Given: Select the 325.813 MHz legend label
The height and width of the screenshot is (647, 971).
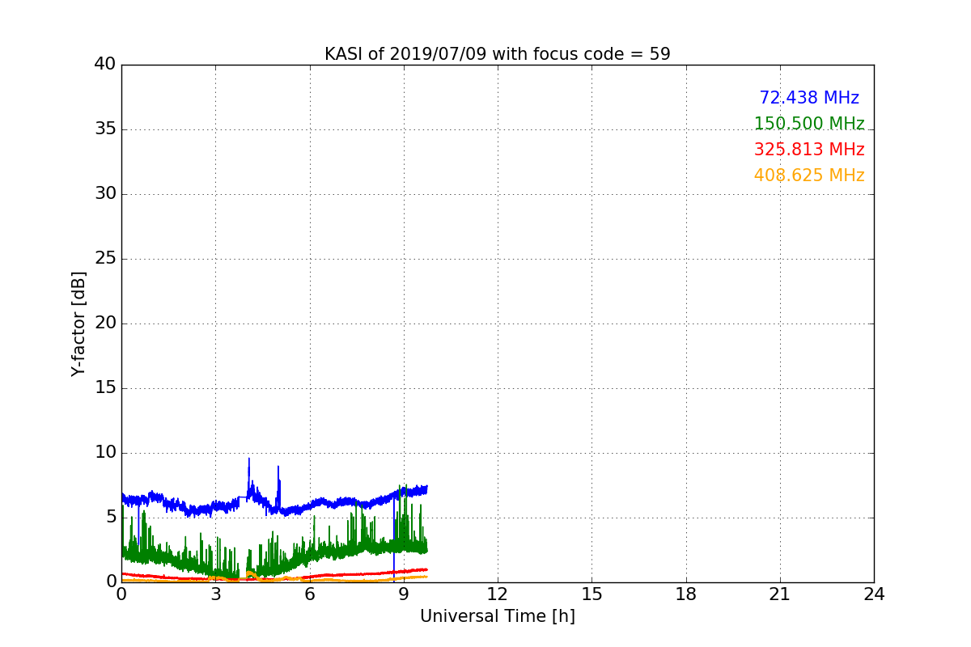Looking at the screenshot, I should 809,150.
